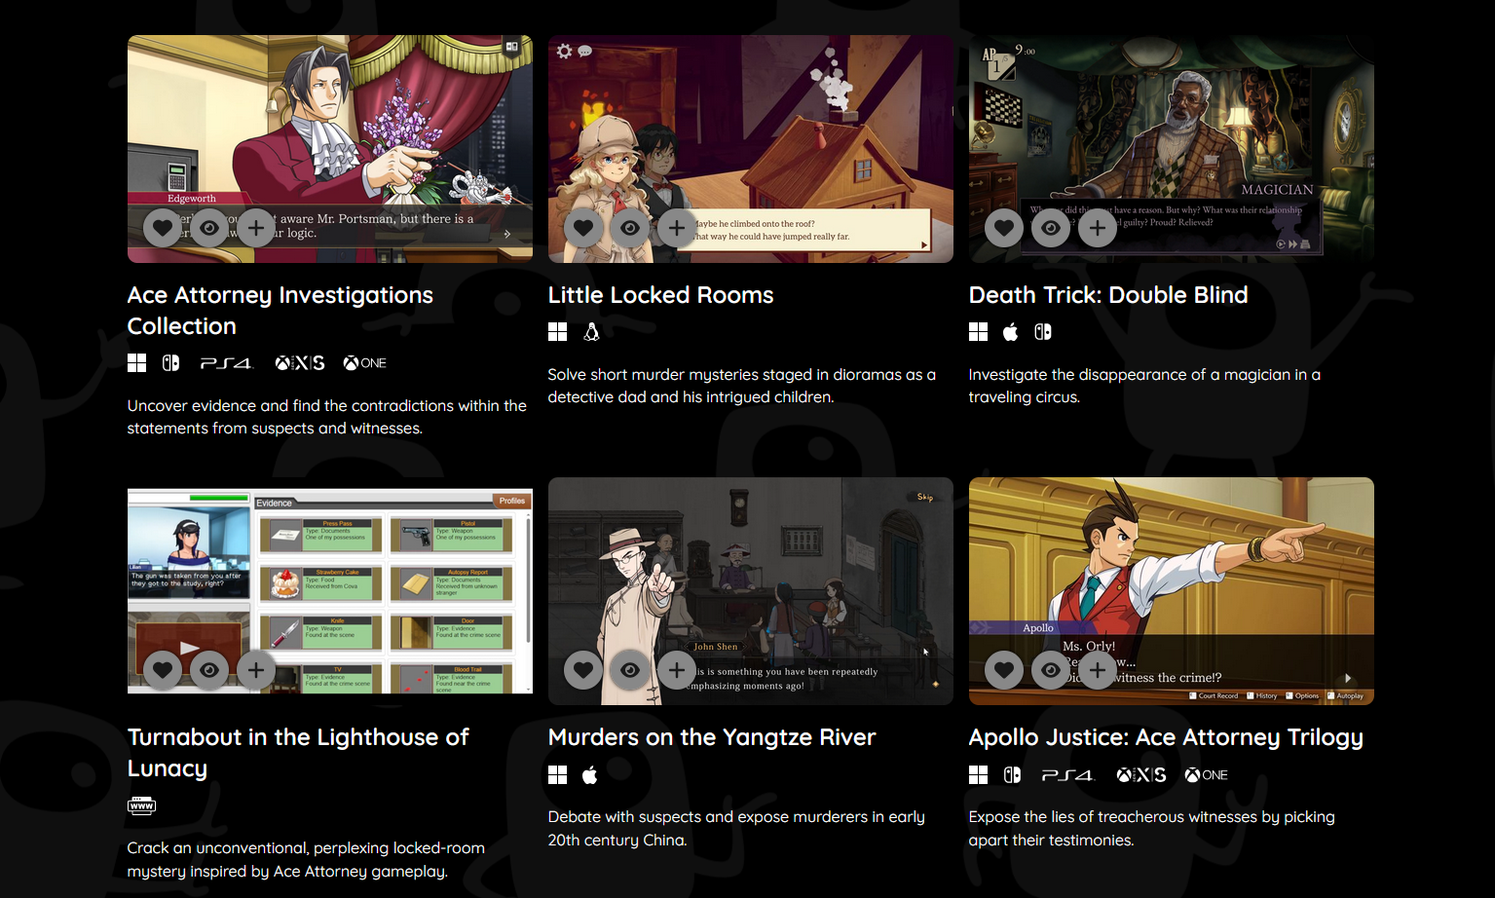
Task: Open Little Locked Rooms title link
Action: [660, 295]
